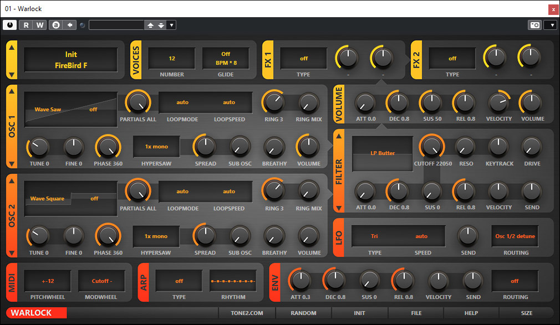This screenshot has height=325, width=560.
Task: Load the previous preset with up arrow
Action: click(x=150, y=25)
